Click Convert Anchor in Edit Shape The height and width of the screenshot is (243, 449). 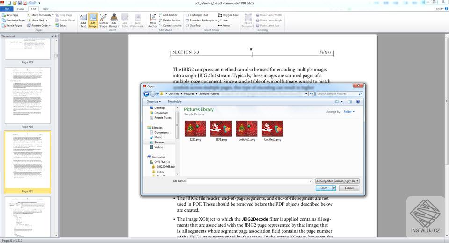click(x=170, y=26)
